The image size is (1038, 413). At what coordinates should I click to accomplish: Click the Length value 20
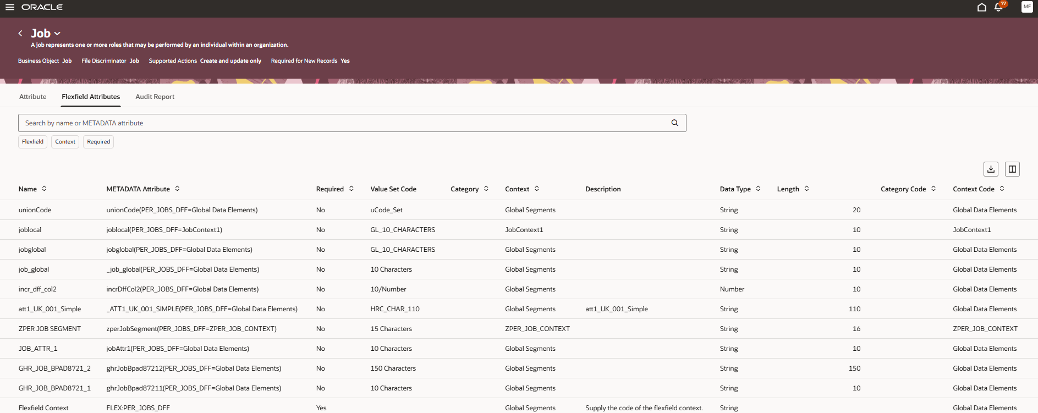(856, 210)
